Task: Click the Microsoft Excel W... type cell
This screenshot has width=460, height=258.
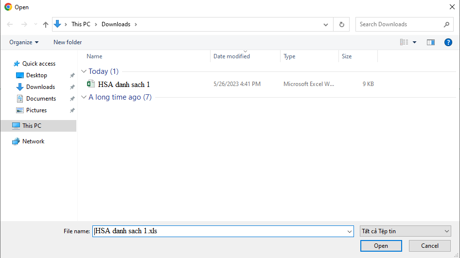Action: coord(309,84)
